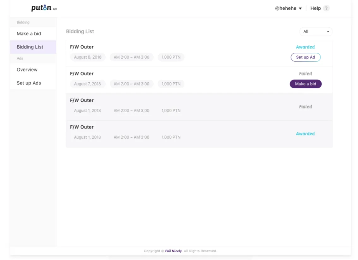Click the Fail Nicely footer link

point(174,251)
